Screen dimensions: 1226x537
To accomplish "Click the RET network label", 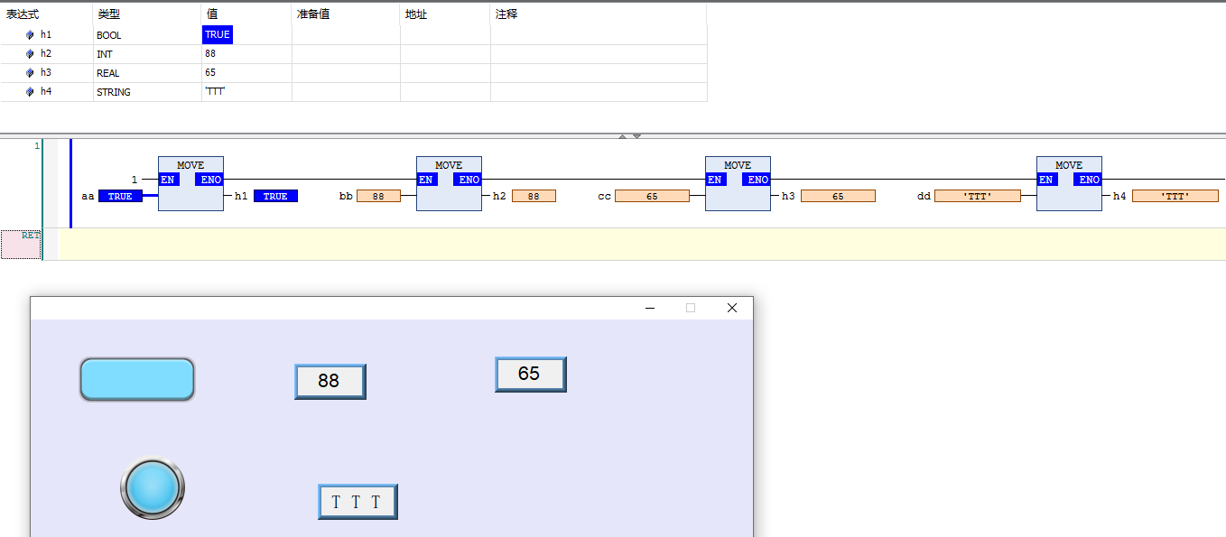I will tap(30, 235).
